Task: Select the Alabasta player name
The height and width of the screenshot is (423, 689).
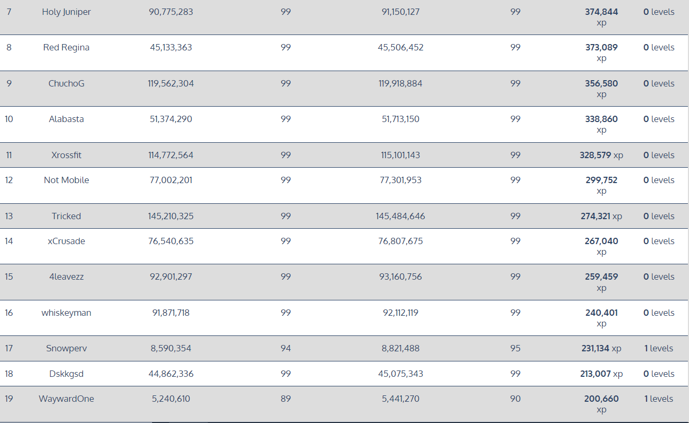Action: pos(66,119)
